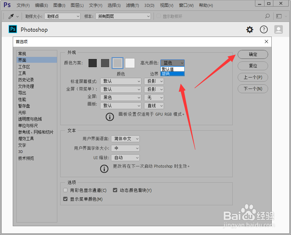
Task: Open 全屏（带菜单）color dropdown
Action: point(121,89)
